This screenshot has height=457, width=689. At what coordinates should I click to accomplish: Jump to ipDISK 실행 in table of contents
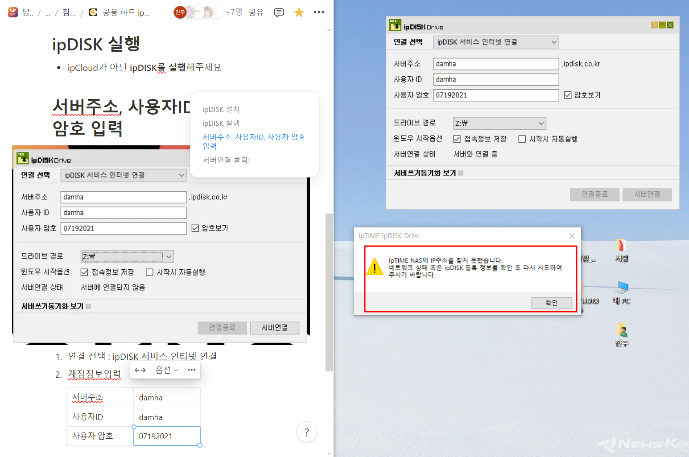pyautogui.click(x=221, y=123)
